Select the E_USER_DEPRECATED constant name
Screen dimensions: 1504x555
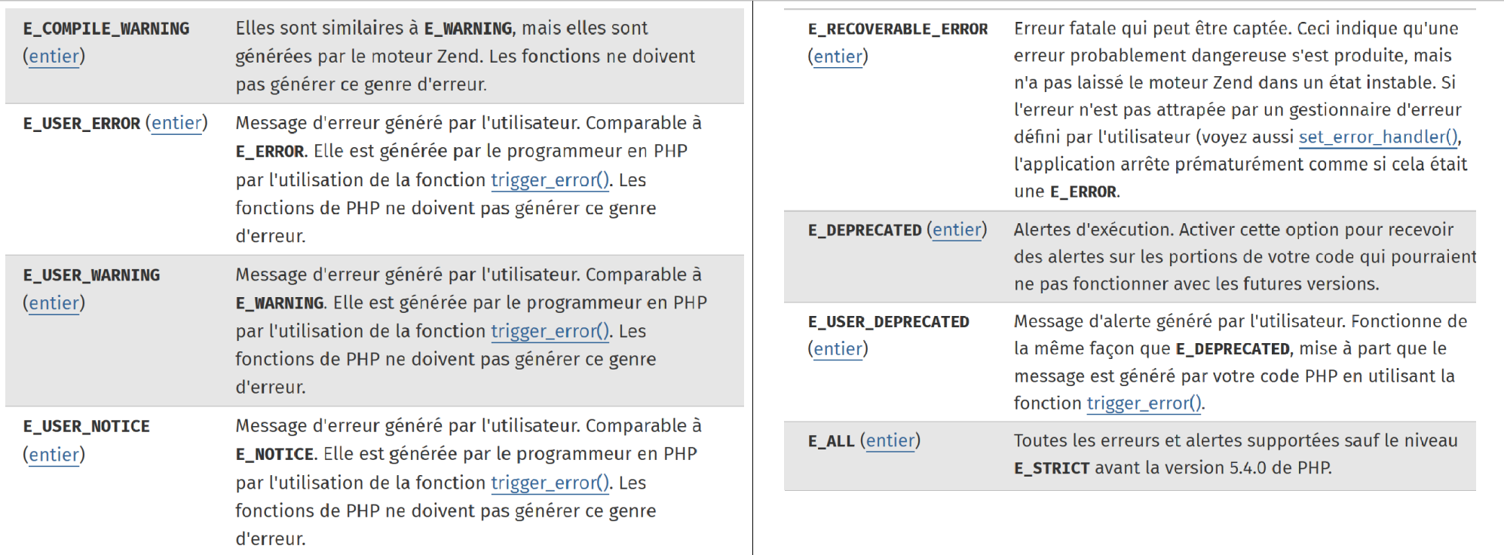coord(888,322)
